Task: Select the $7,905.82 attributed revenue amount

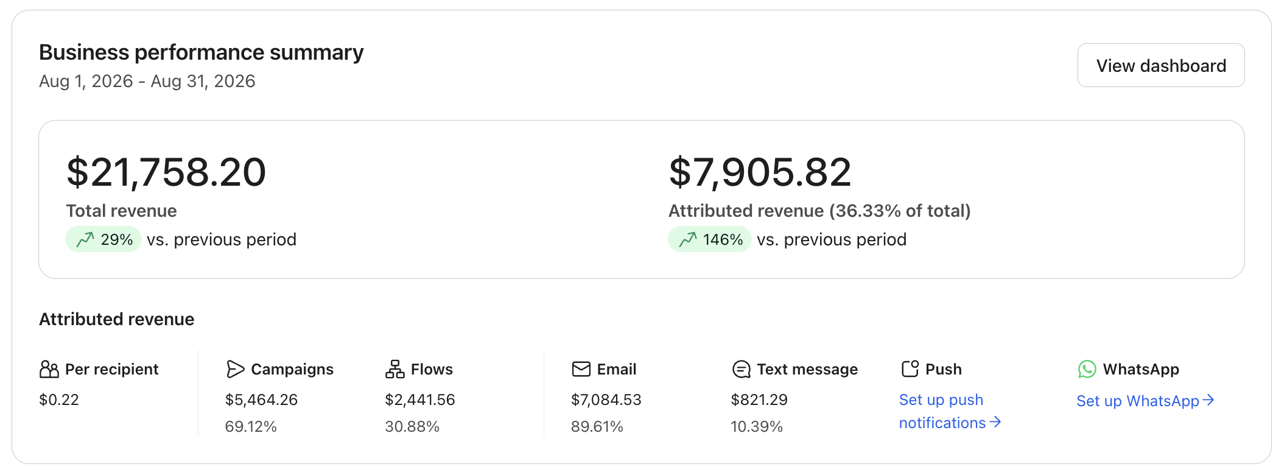Action: [760, 172]
